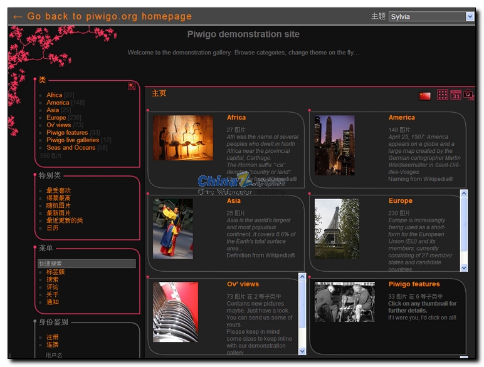Screen dimensions: 484x367
Task: Click the Africa temple statues thumbnail
Action: [x=183, y=138]
